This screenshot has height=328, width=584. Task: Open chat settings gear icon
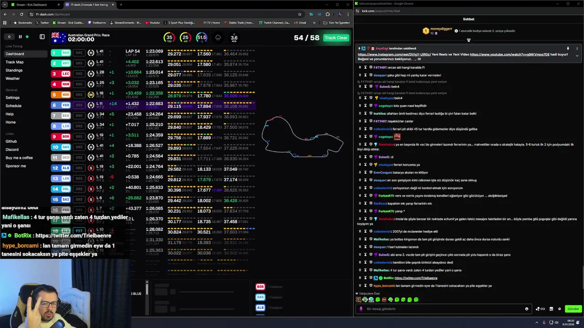pyautogui.click(x=559, y=309)
